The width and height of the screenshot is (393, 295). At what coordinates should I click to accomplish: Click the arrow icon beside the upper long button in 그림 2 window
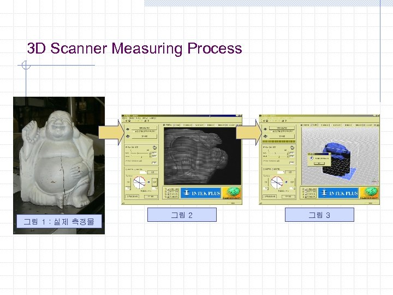[128, 129]
